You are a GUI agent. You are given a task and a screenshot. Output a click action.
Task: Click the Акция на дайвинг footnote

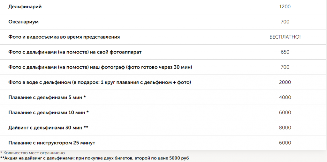(x=95, y=158)
